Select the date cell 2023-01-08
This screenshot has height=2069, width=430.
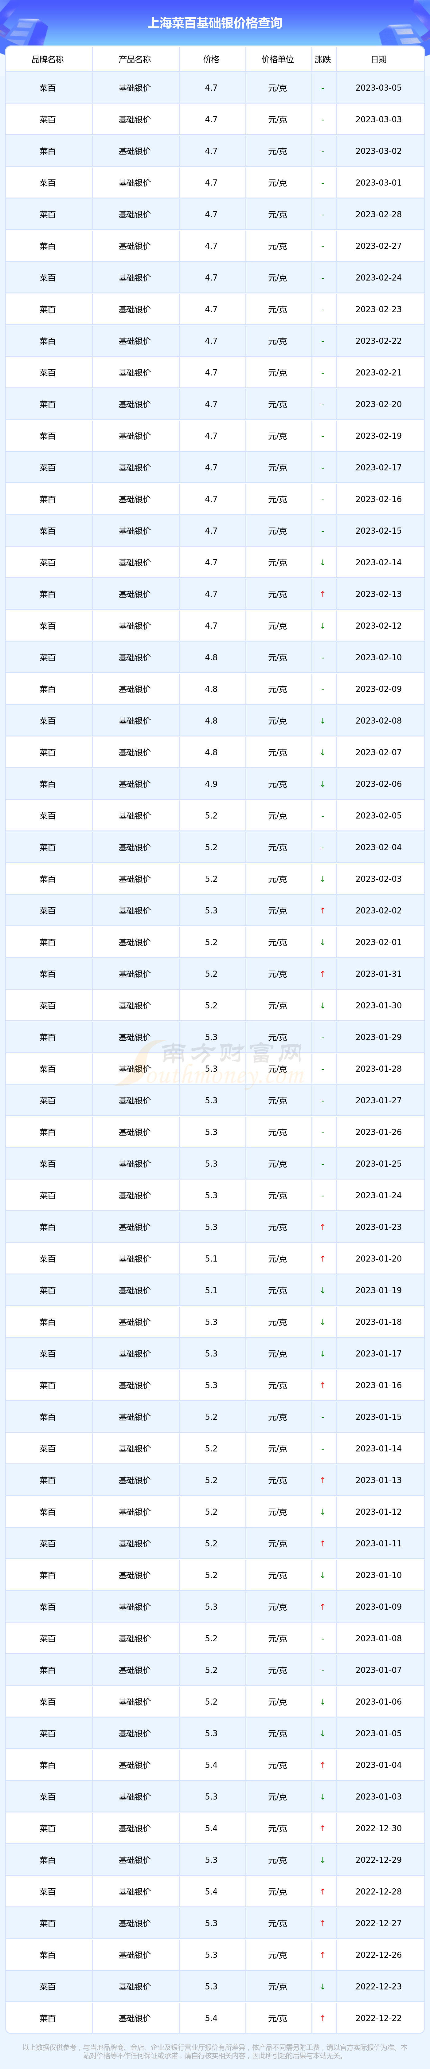pos(379,1639)
